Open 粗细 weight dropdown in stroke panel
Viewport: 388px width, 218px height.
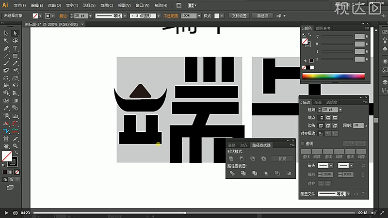click(x=340, y=109)
